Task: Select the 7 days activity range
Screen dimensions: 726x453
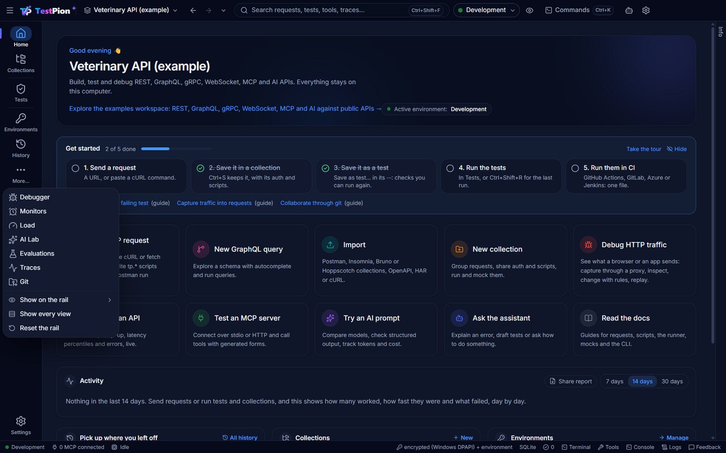Action: click(614, 382)
